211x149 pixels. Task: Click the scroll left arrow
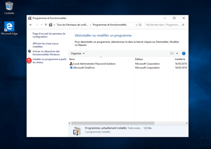70,123
